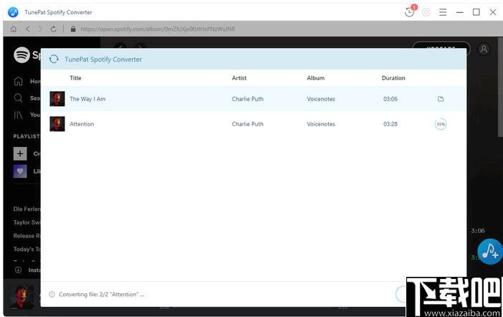Click the right-edge vertical scrollbar
Screen dimensions: 503x317
tap(500, 87)
